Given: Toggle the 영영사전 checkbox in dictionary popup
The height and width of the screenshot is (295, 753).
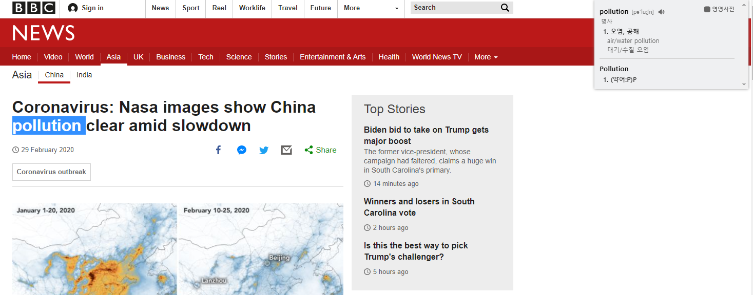Looking at the screenshot, I should click(707, 9).
